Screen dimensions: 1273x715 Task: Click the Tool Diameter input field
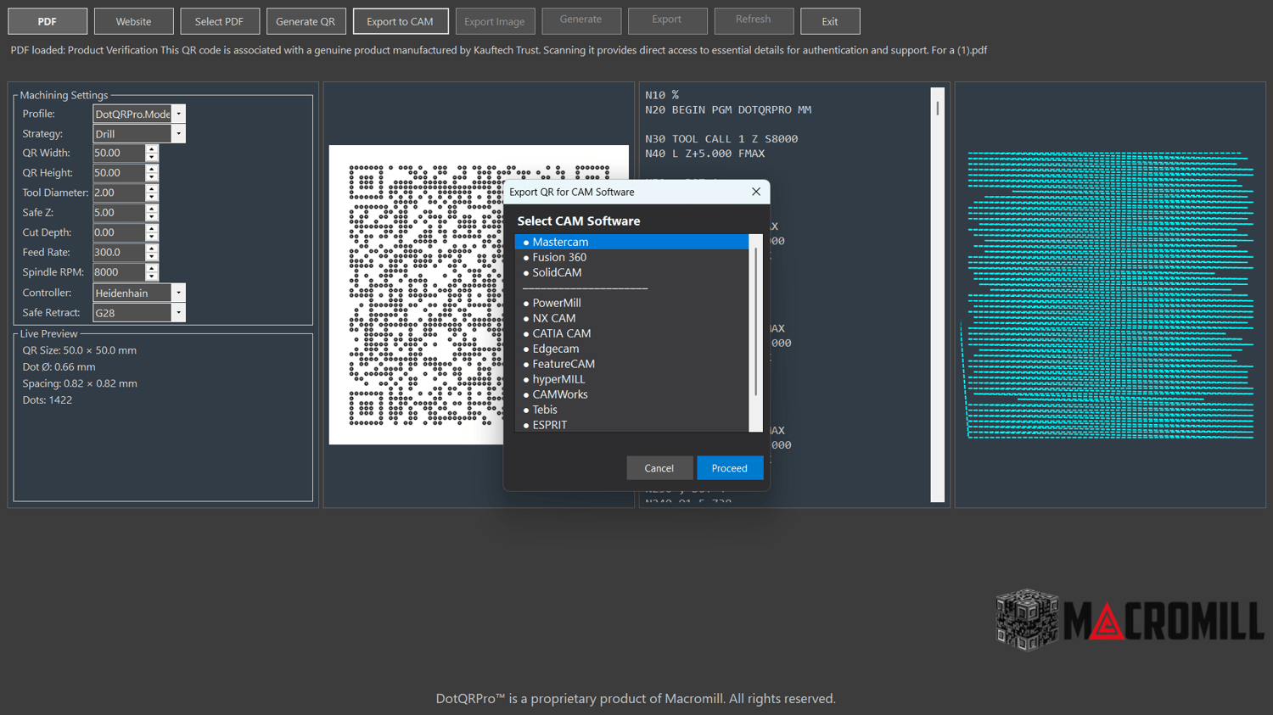(x=119, y=193)
